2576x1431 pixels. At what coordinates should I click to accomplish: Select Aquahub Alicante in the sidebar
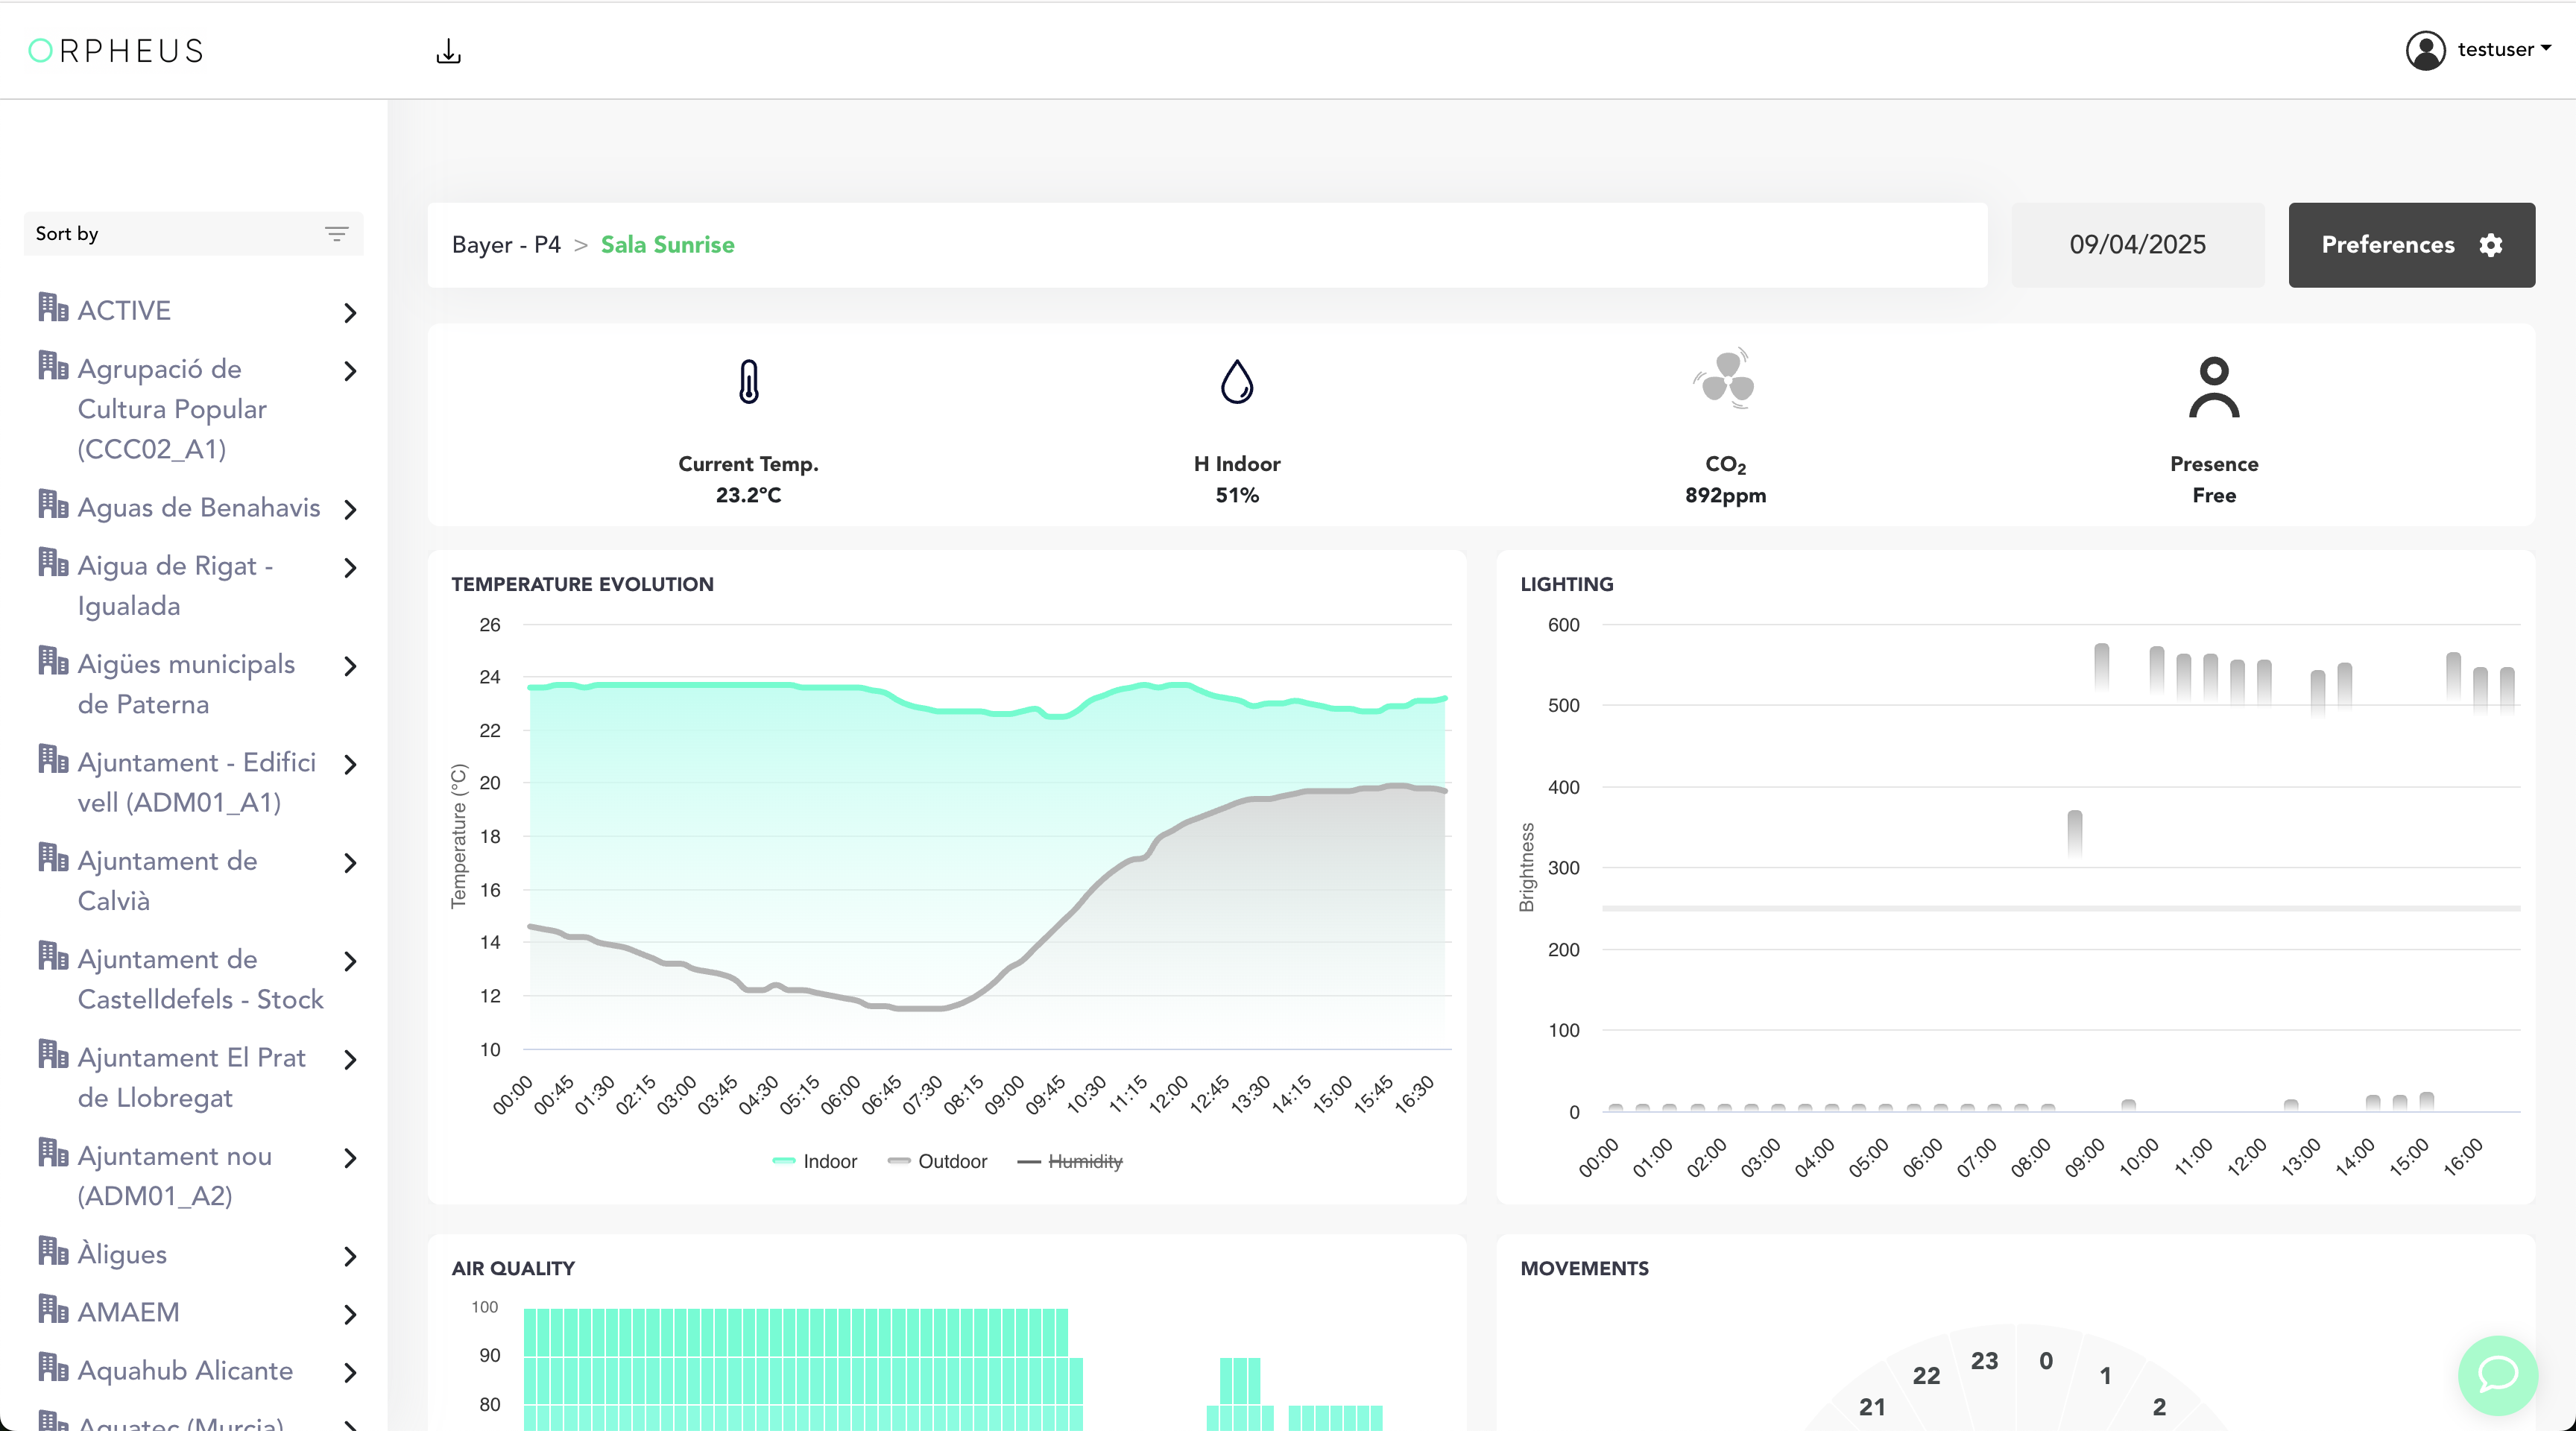click(185, 1370)
